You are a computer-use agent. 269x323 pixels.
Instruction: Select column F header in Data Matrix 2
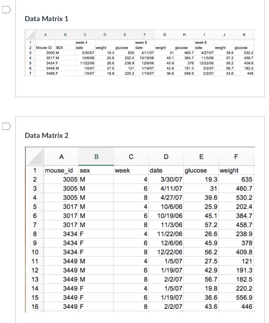(236, 157)
